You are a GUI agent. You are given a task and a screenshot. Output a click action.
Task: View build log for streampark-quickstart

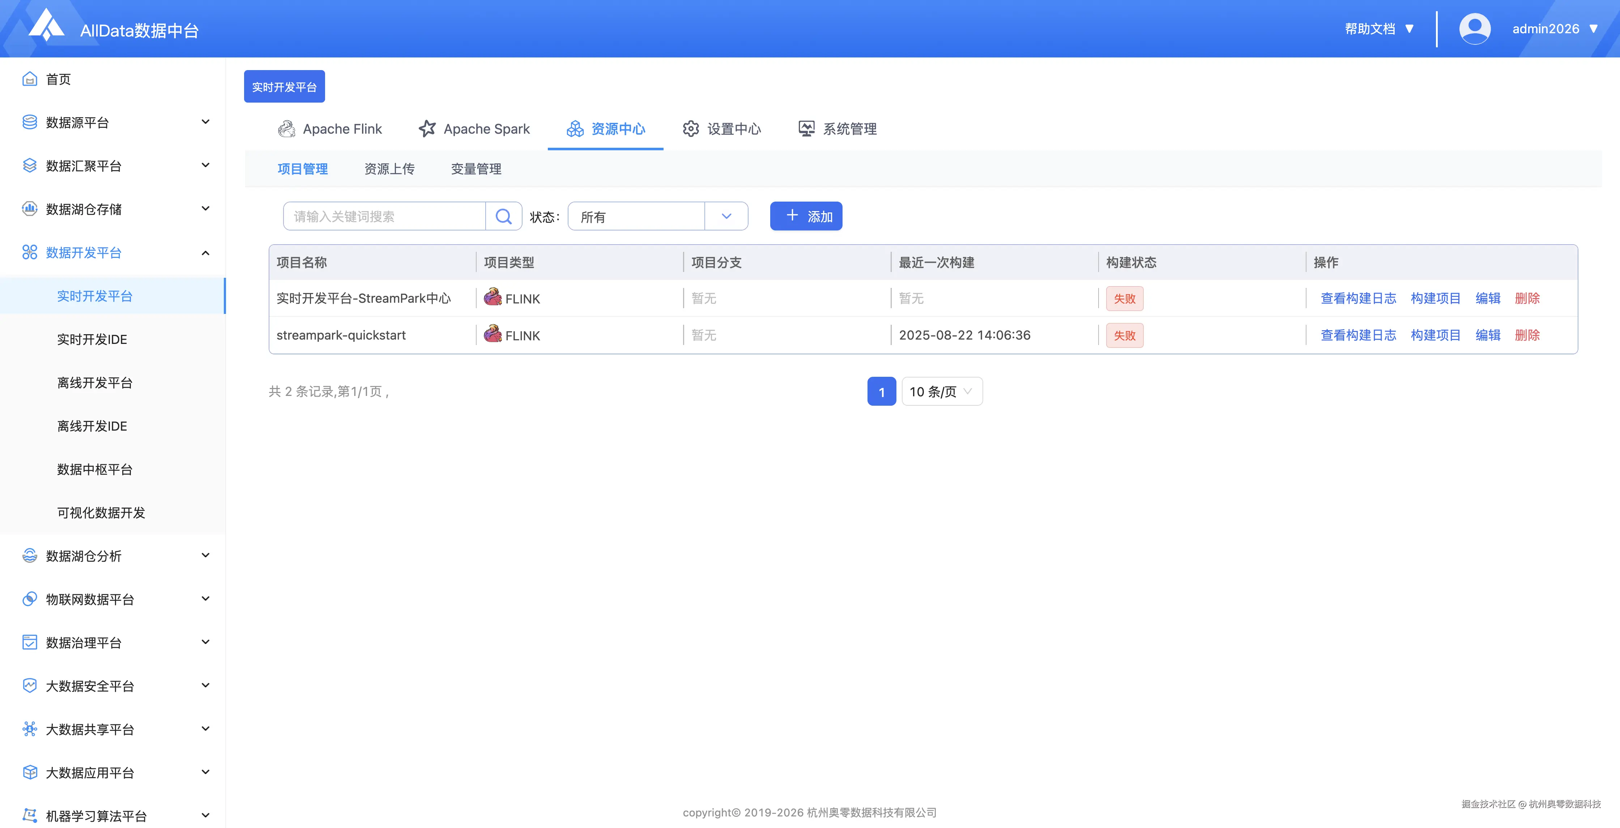pos(1359,335)
